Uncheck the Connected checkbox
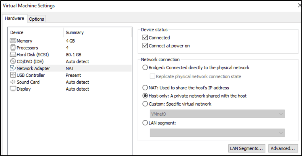The width and height of the screenshot is (302, 156). coord(145,38)
